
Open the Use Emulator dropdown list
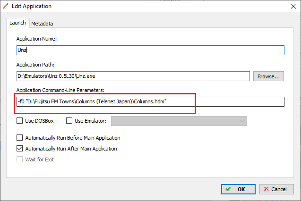[x=179, y=121]
